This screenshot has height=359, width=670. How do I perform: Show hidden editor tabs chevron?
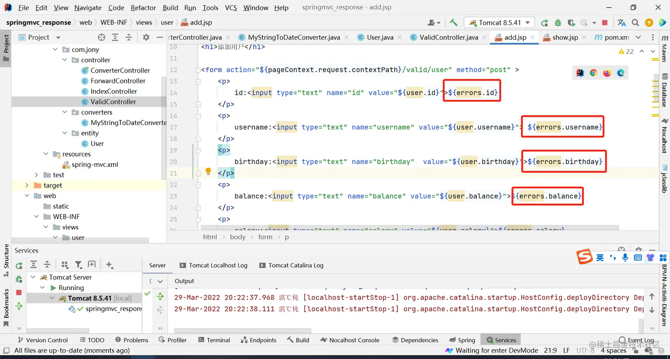pos(639,37)
